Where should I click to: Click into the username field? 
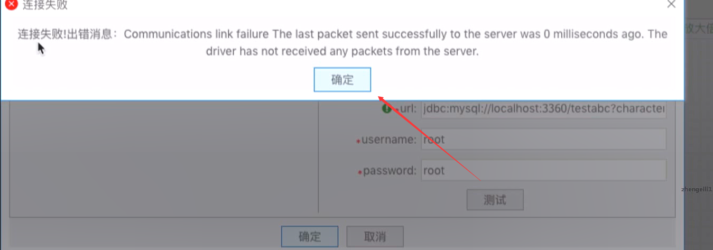pyautogui.click(x=543, y=140)
